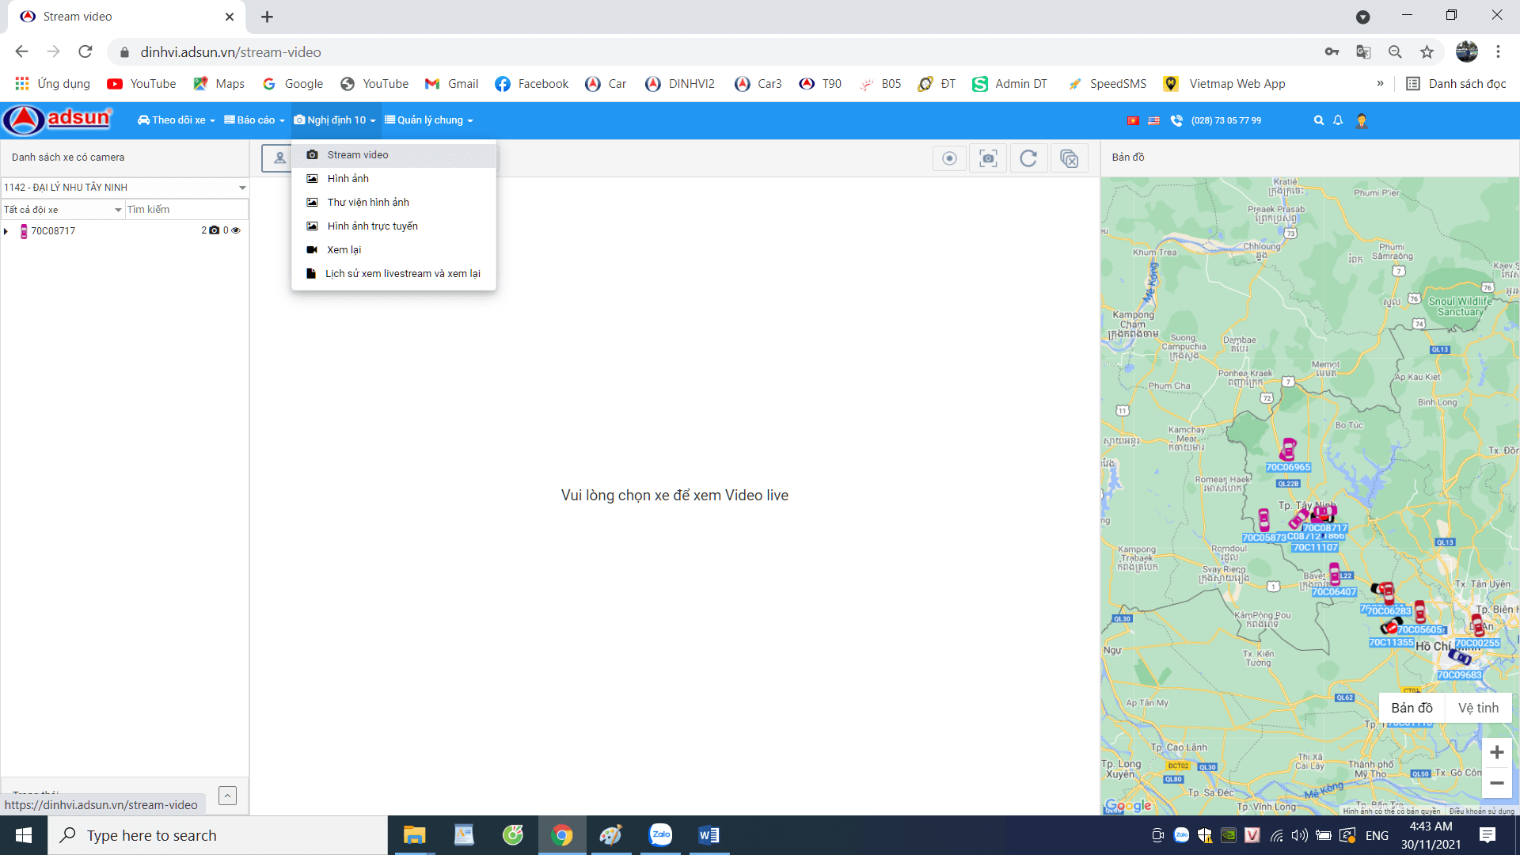Open the Tất cả đội xe dropdown
Viewport: 1520px width, 855px height.
pyautogui.click(x=63, y=210)
